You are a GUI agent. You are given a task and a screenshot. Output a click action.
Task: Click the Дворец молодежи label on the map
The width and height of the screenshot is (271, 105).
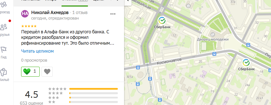tap(213, 39)
